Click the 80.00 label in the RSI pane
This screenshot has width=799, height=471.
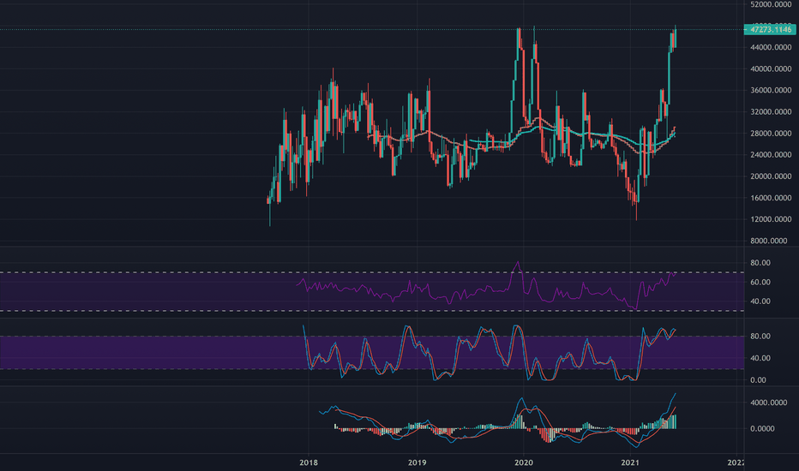coord(760,263)
